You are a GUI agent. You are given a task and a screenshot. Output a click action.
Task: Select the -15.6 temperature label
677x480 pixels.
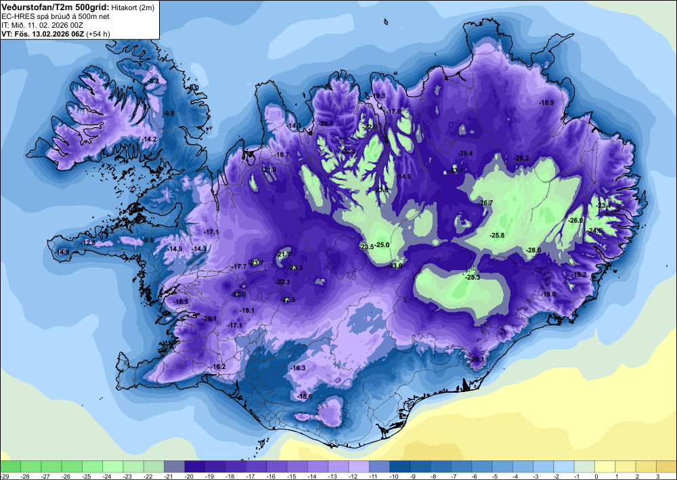tap(305, 397)
